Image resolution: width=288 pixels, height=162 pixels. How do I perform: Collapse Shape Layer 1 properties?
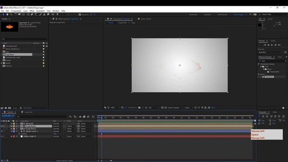click(12, 131)
